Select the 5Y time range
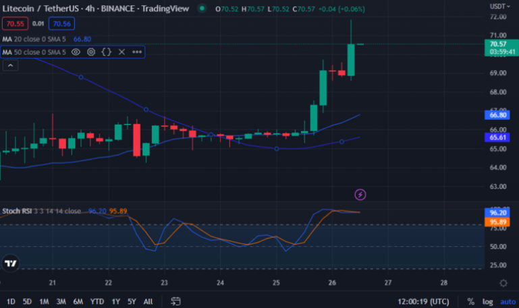Screen dimensions: 519x308 (132, 301)
